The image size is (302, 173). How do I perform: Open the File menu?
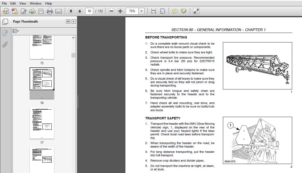(4, 3)
